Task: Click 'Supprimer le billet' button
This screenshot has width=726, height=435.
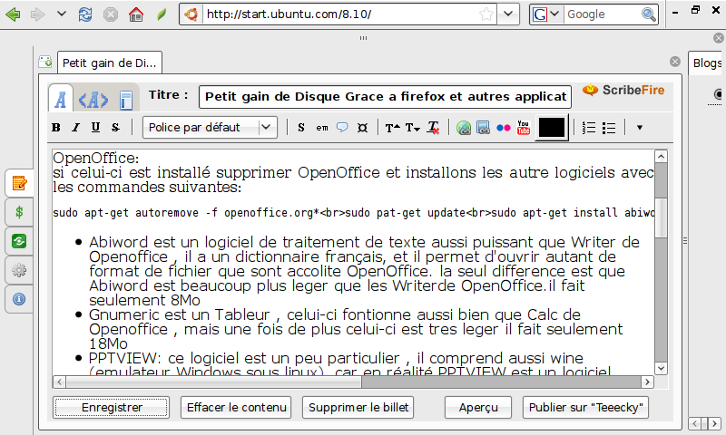Action: pos(358,407)
